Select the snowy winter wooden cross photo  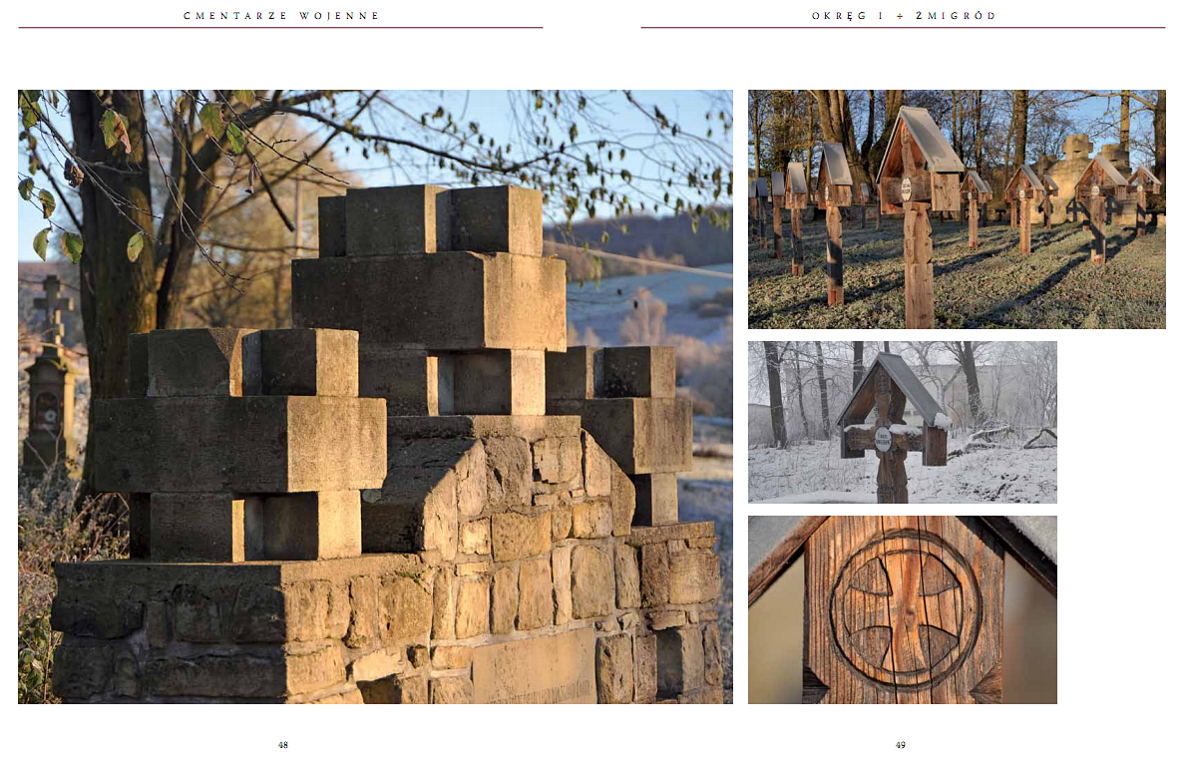(902, 422)
